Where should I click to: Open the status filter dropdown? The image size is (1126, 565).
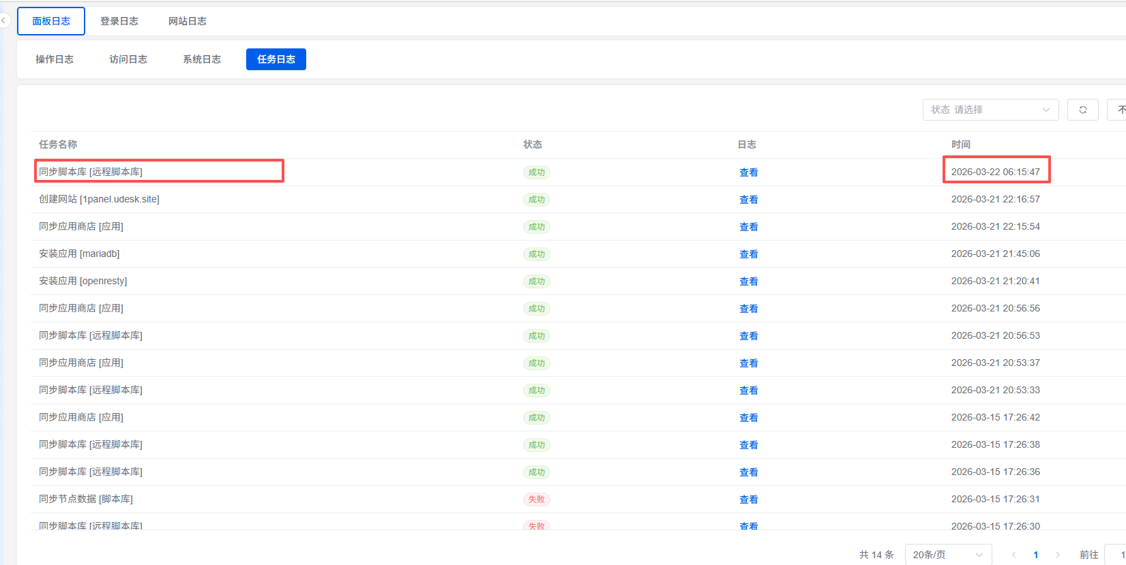coord(990,110)
